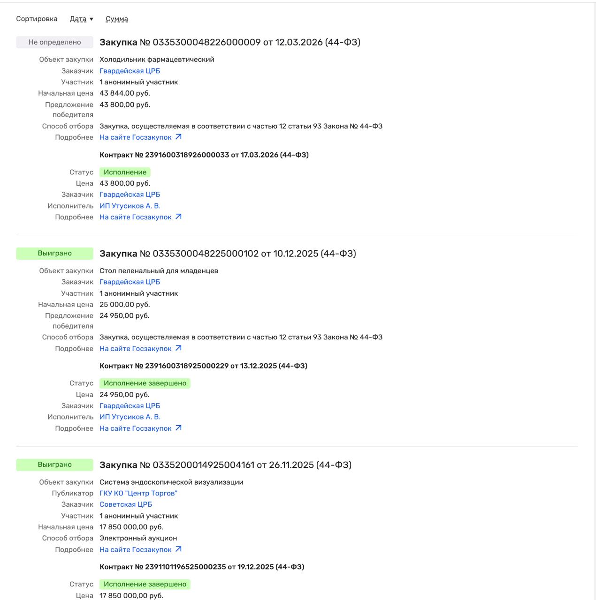Screen dimensions: 596x600
Task: Click external-link arrow under contract from 17.03.2026
Action: (178, 217)
